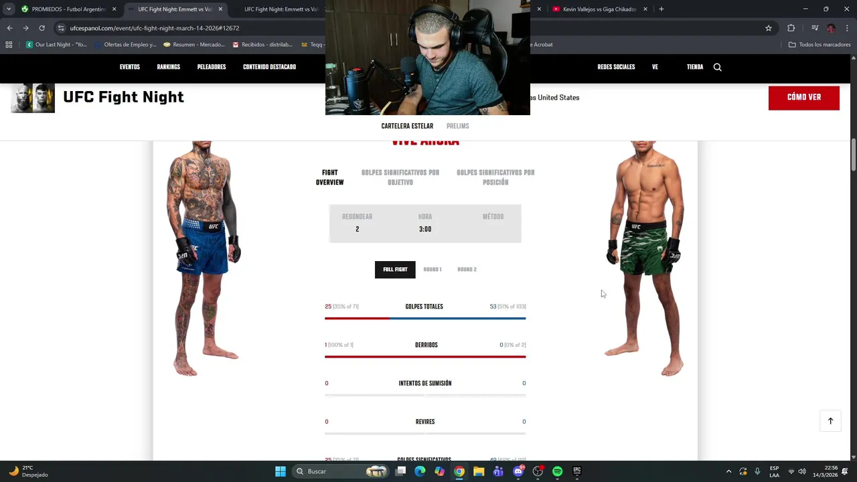
Task: Open Our Last Night bookmark
Action: coord(56,45)
